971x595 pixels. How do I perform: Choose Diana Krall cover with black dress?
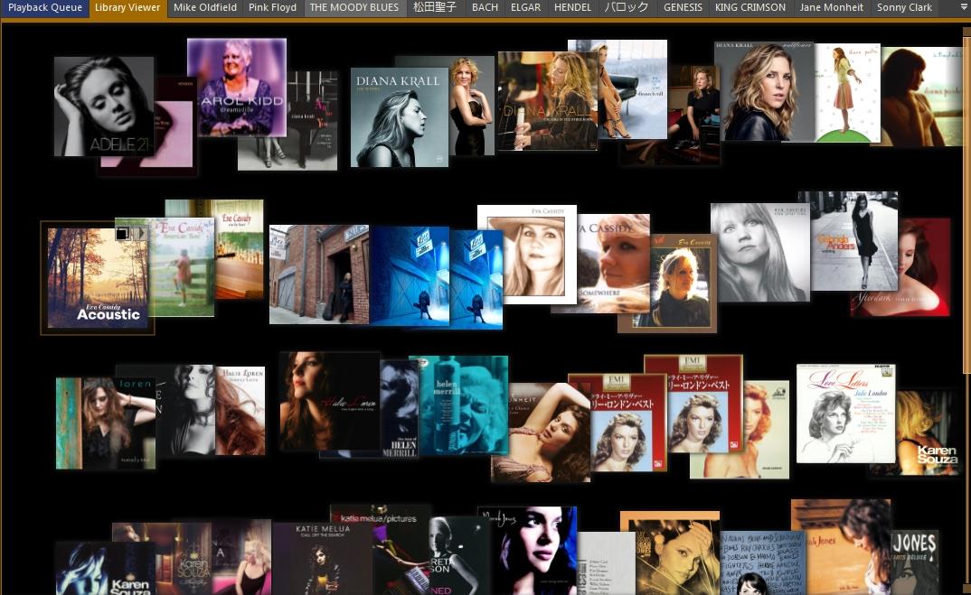(472, 105)
